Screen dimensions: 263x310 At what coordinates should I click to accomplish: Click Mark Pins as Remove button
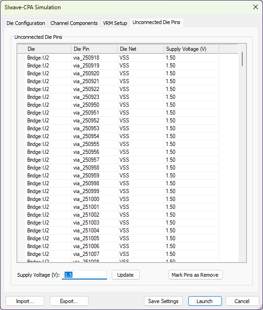click(195, 275)
